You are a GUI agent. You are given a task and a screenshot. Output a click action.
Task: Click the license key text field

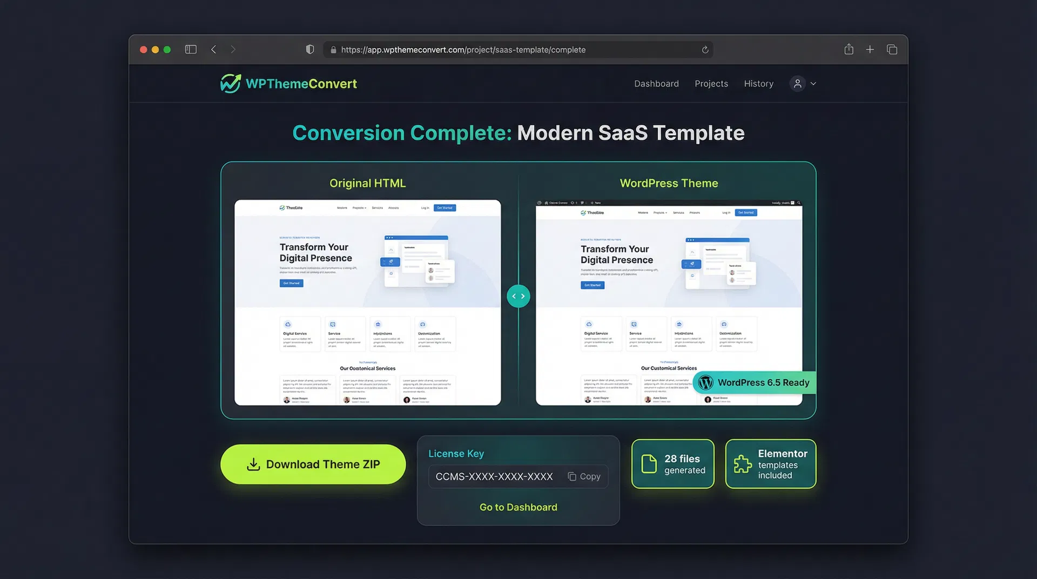494,476
